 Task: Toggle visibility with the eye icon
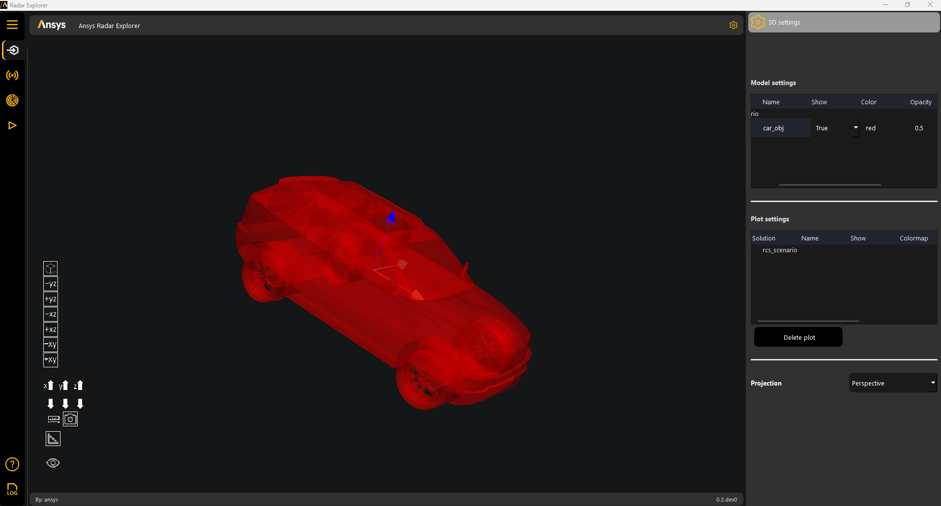53,463
